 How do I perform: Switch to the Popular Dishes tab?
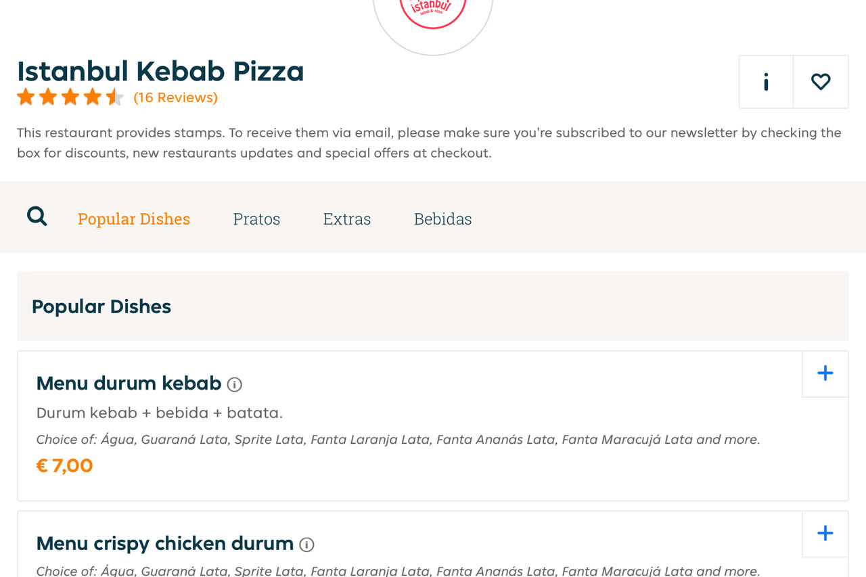pyautogui.click(x=134, y=219)
